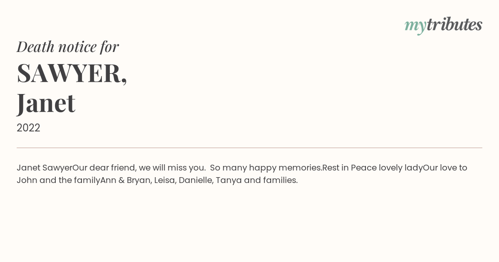Click 'So many happy memories' text
This screenshot has height=262, width=499.
[266, 168]
